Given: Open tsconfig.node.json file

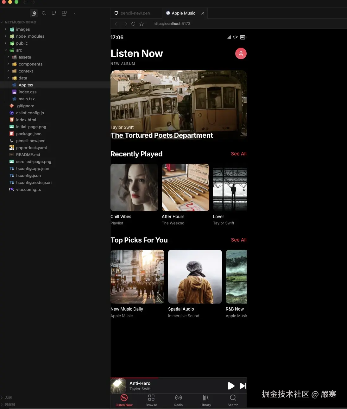Looking at the screenshot, I should click(55, 183).
